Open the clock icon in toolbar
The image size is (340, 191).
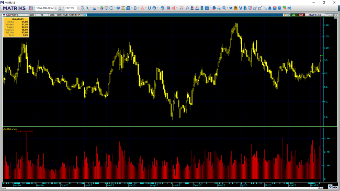111,8
